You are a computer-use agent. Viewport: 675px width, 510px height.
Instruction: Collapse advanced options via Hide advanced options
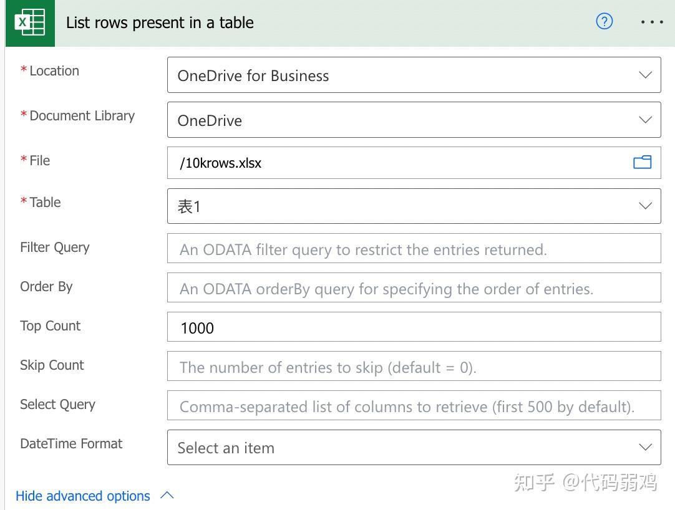[x=82, y=496]
